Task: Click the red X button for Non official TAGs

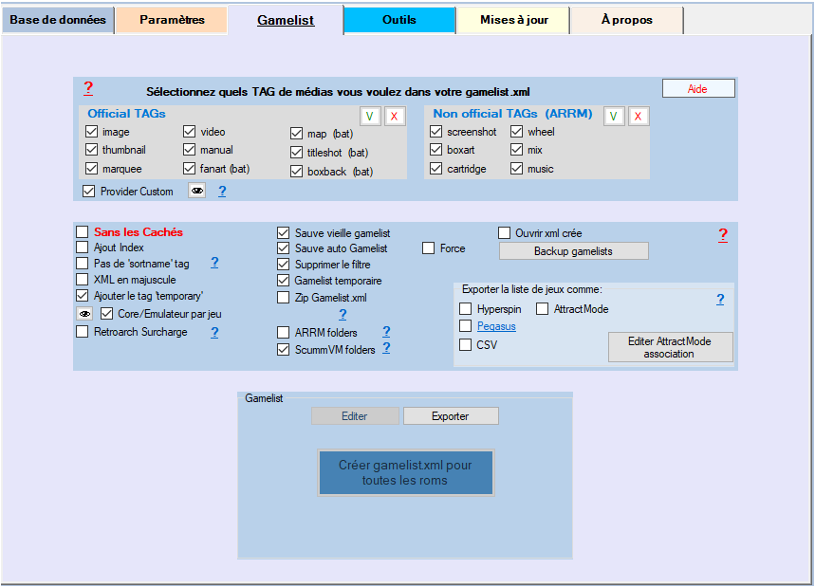Action: point(639,116)
